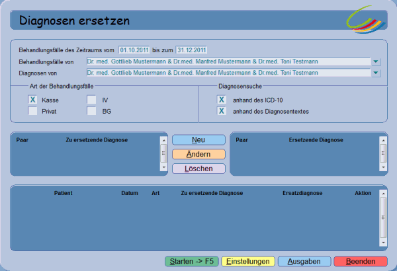Screen dimensions: 397x271
Task: Click the end date field 31.12.2011
Action: [191, 50]
